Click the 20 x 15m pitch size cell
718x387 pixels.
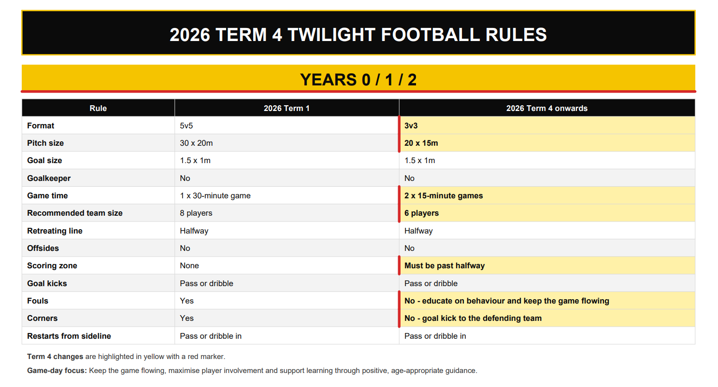547,143
